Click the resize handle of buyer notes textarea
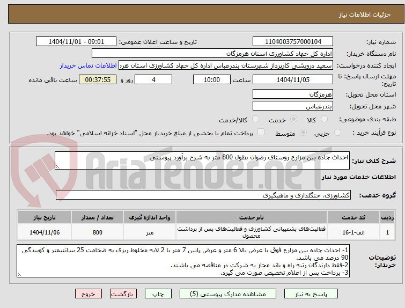Screen dimensions: 405x308 click(x=19, y=275)
